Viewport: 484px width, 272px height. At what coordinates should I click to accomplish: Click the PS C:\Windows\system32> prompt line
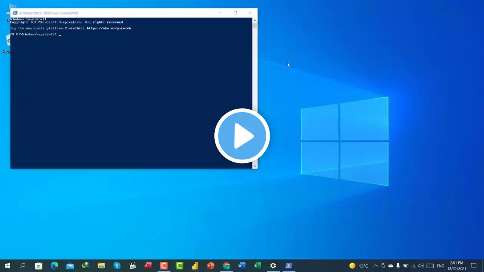point(36,34)
